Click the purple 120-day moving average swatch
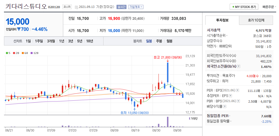The height and width of the screenshot is (136, 279). (32, 53)
